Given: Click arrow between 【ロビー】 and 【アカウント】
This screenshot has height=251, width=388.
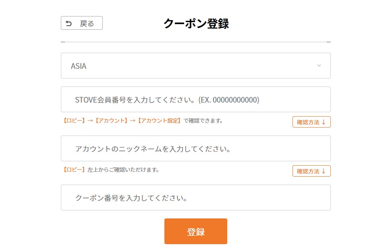Looking at the screenshot, I should [x=90, y=121].
